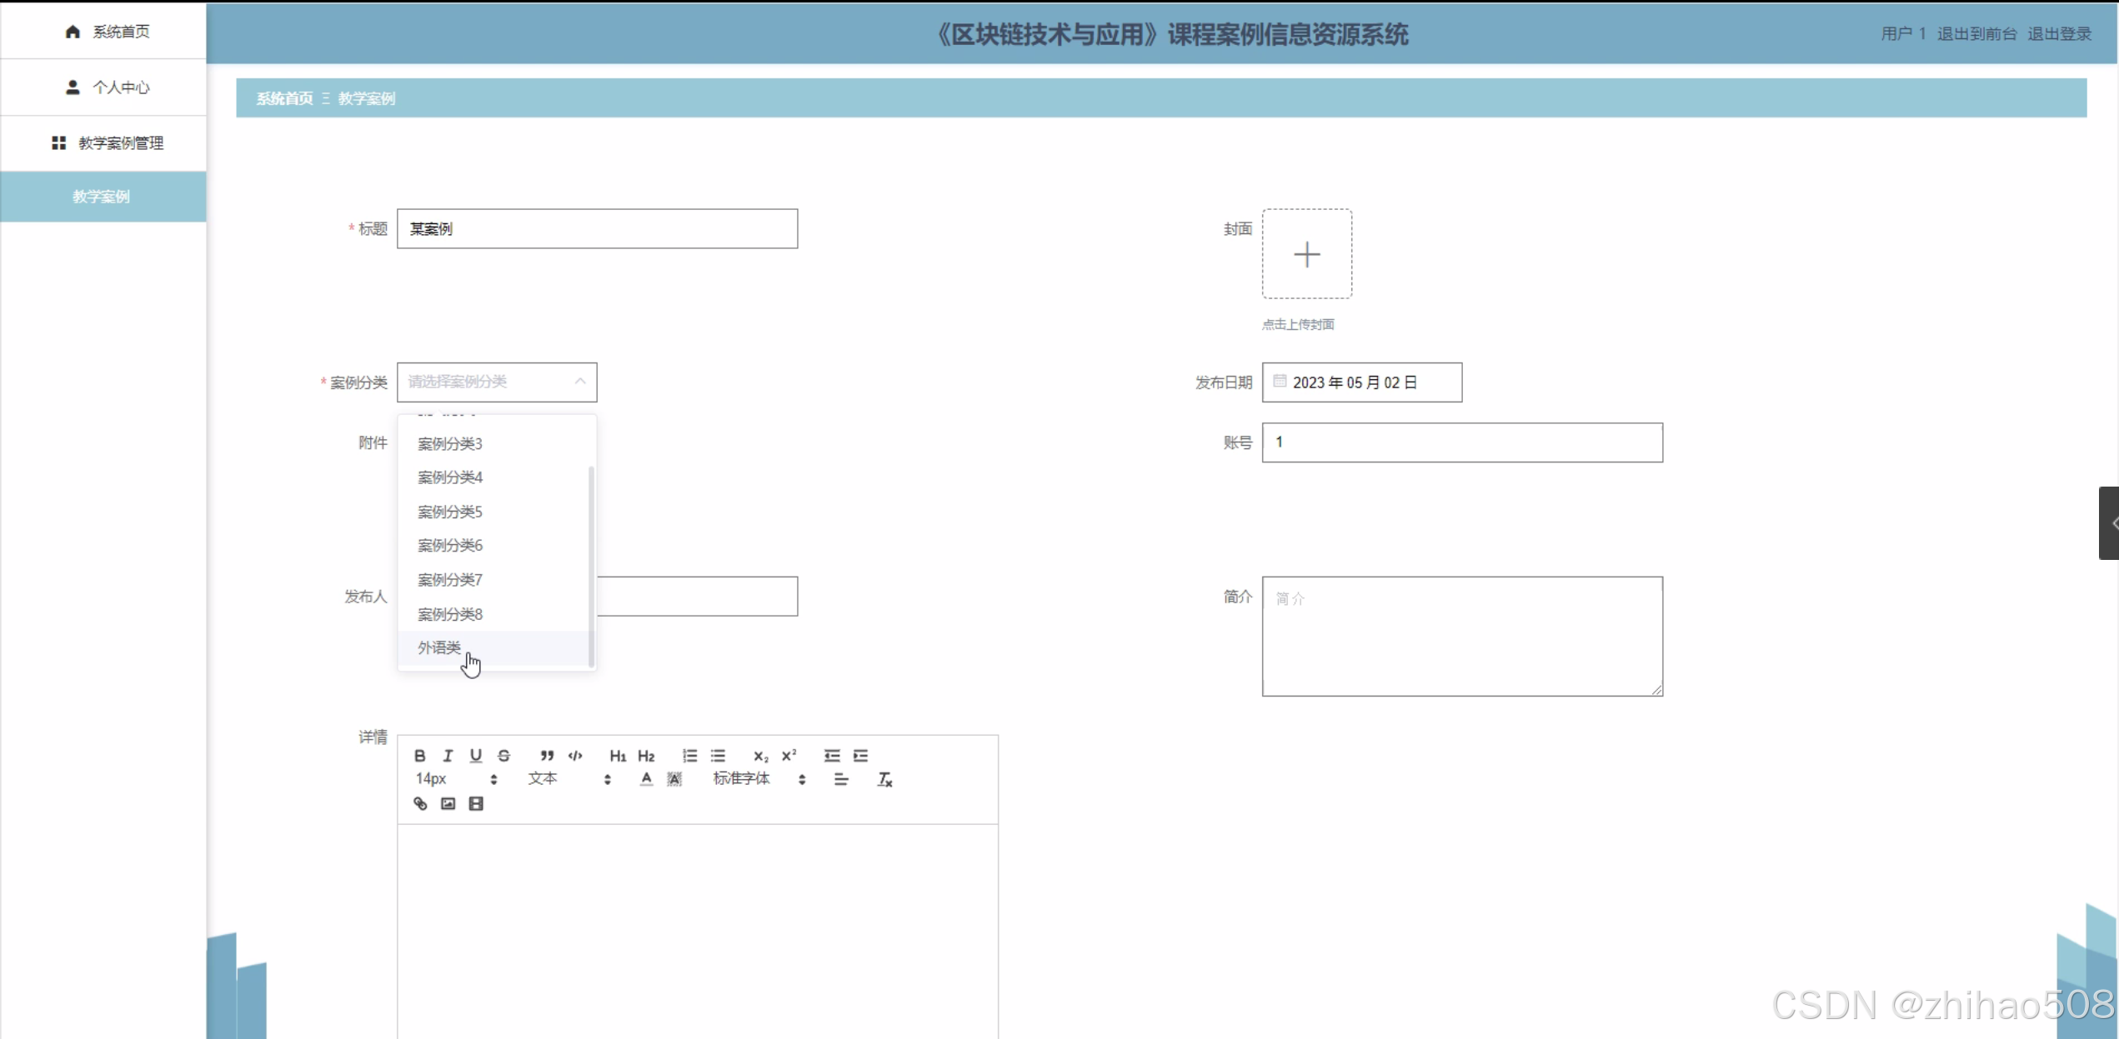Insert an image in the editor

[x=448, y=803]
